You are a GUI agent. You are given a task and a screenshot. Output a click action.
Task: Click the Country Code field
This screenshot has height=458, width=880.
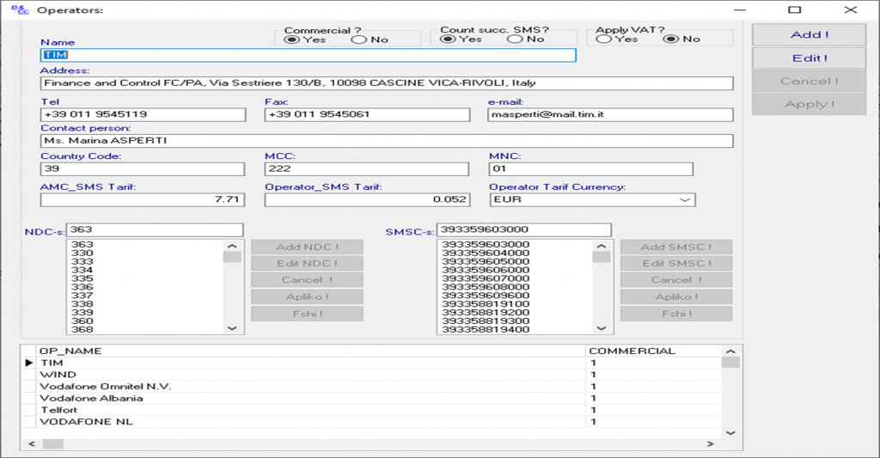[143, 169]
